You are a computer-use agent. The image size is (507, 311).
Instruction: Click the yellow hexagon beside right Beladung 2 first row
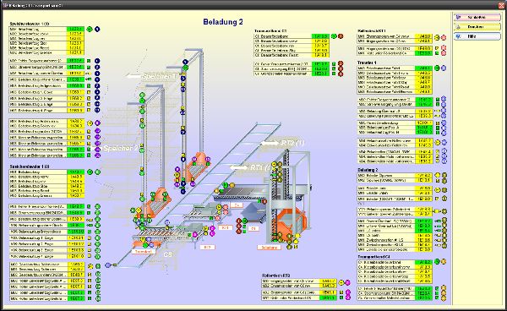point(438,175)
